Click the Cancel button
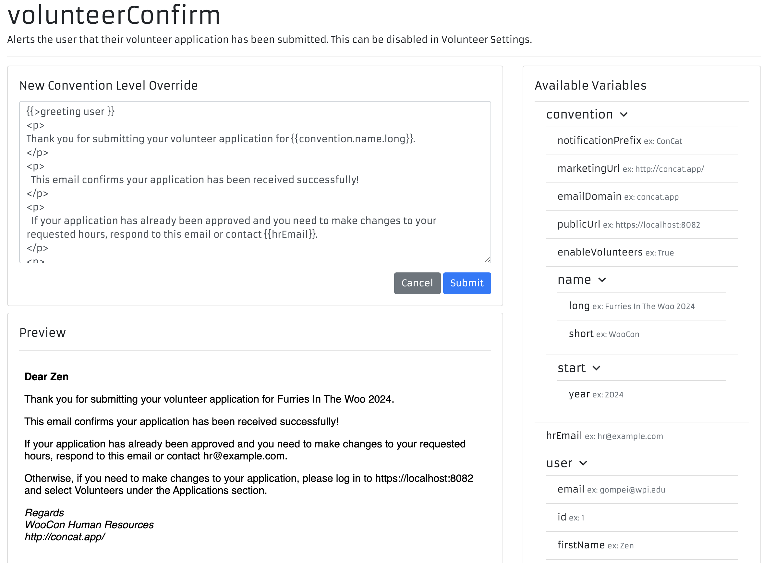The image size is (763, 563). (x=417, y=283)
